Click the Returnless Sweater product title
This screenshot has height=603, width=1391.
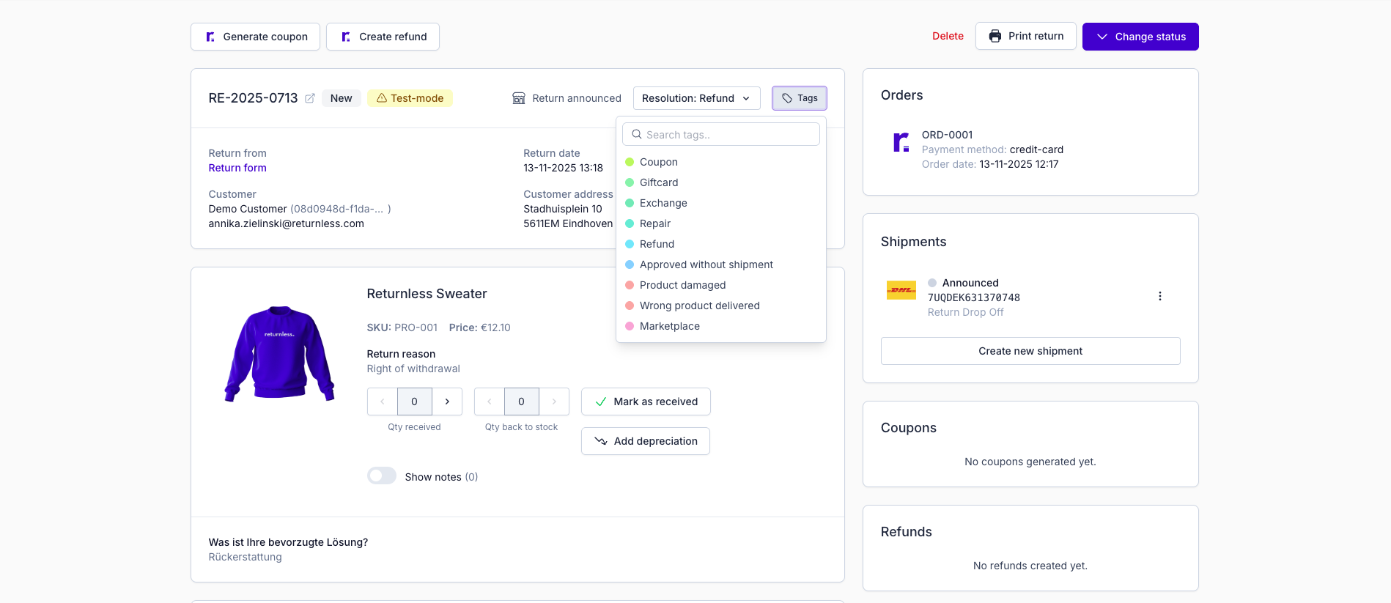427,294
